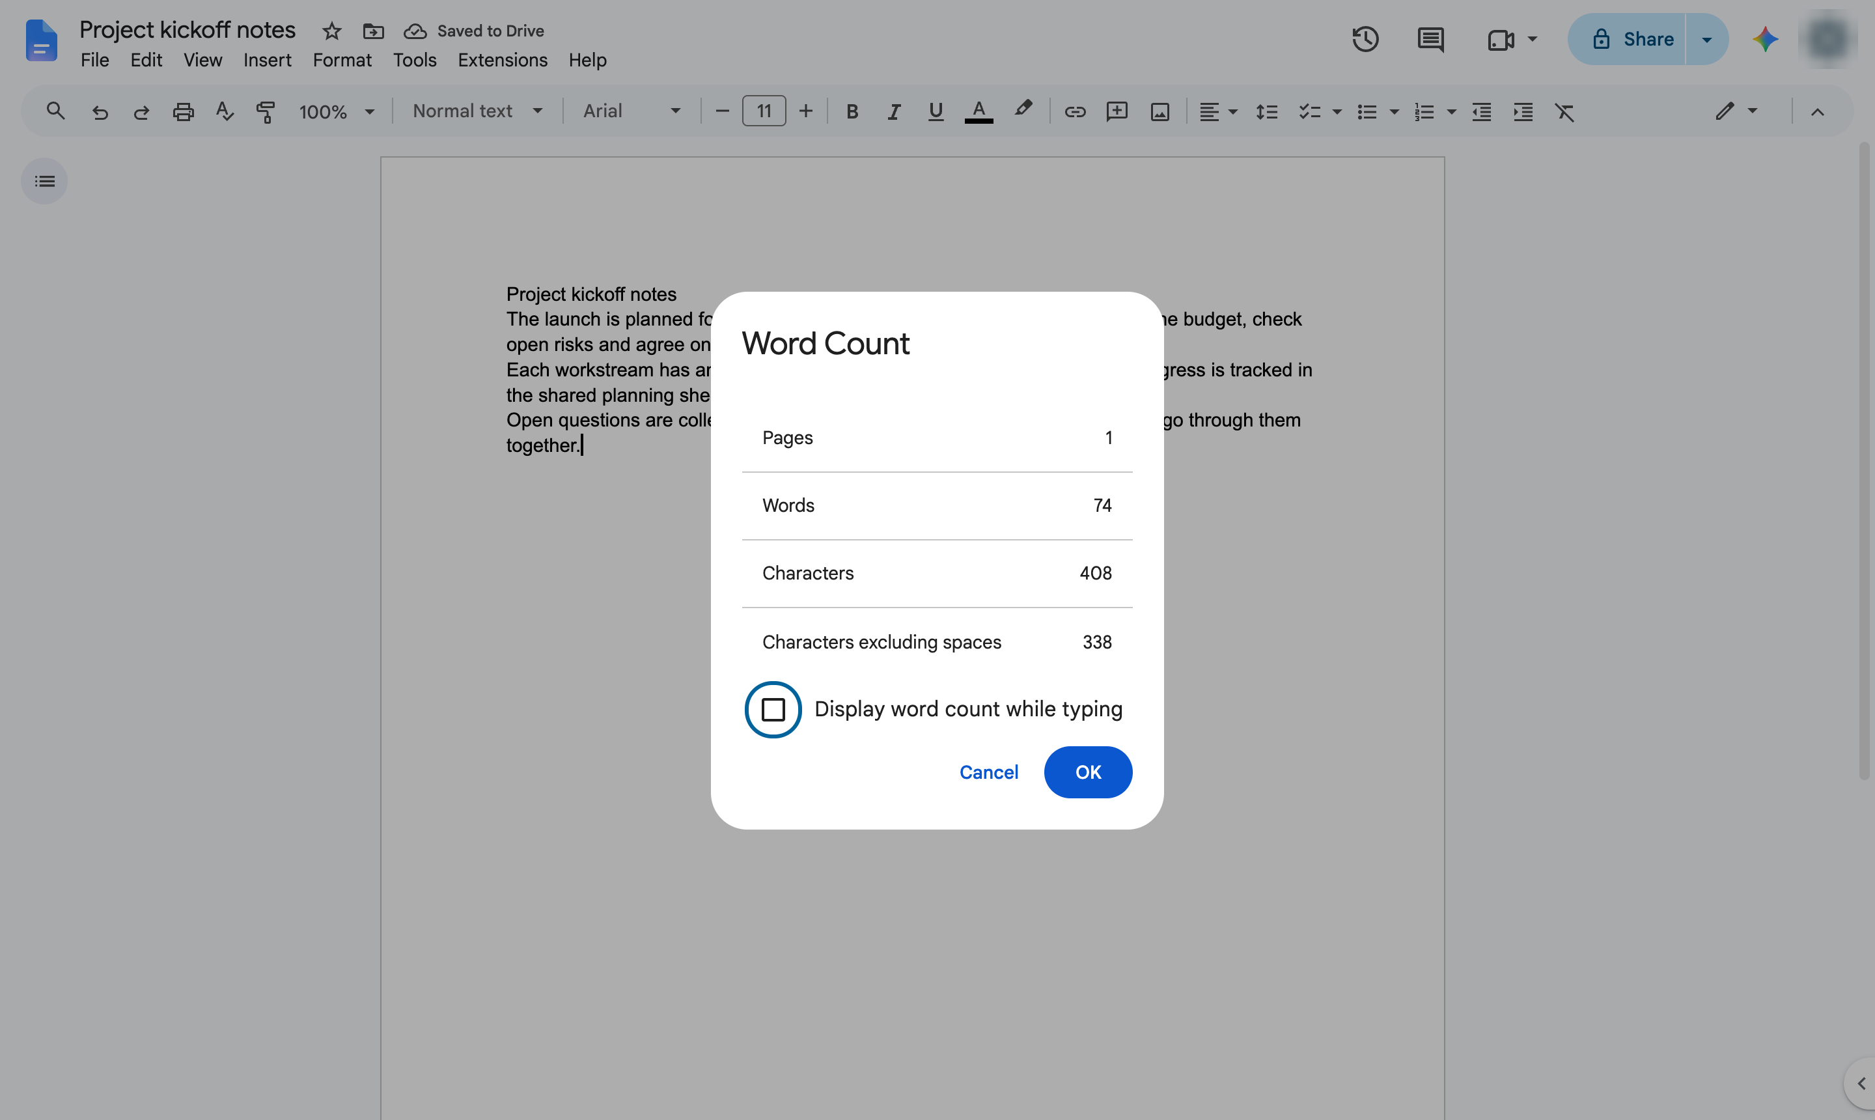
Task: Click the insert link icon
Action: 1074,112
